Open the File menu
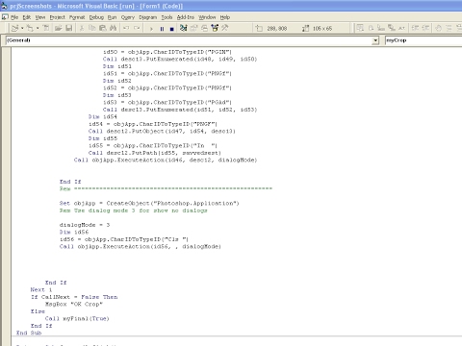462x346 pixels. [x=14, y=17]
